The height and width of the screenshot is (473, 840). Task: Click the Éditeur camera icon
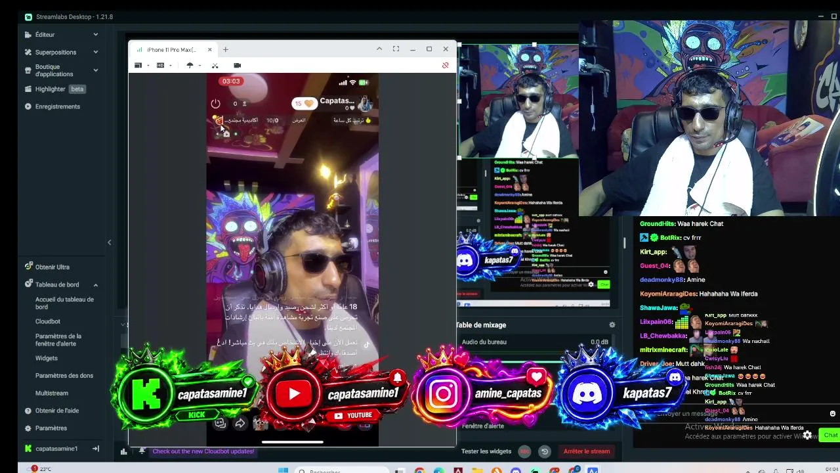coord(28,34)
